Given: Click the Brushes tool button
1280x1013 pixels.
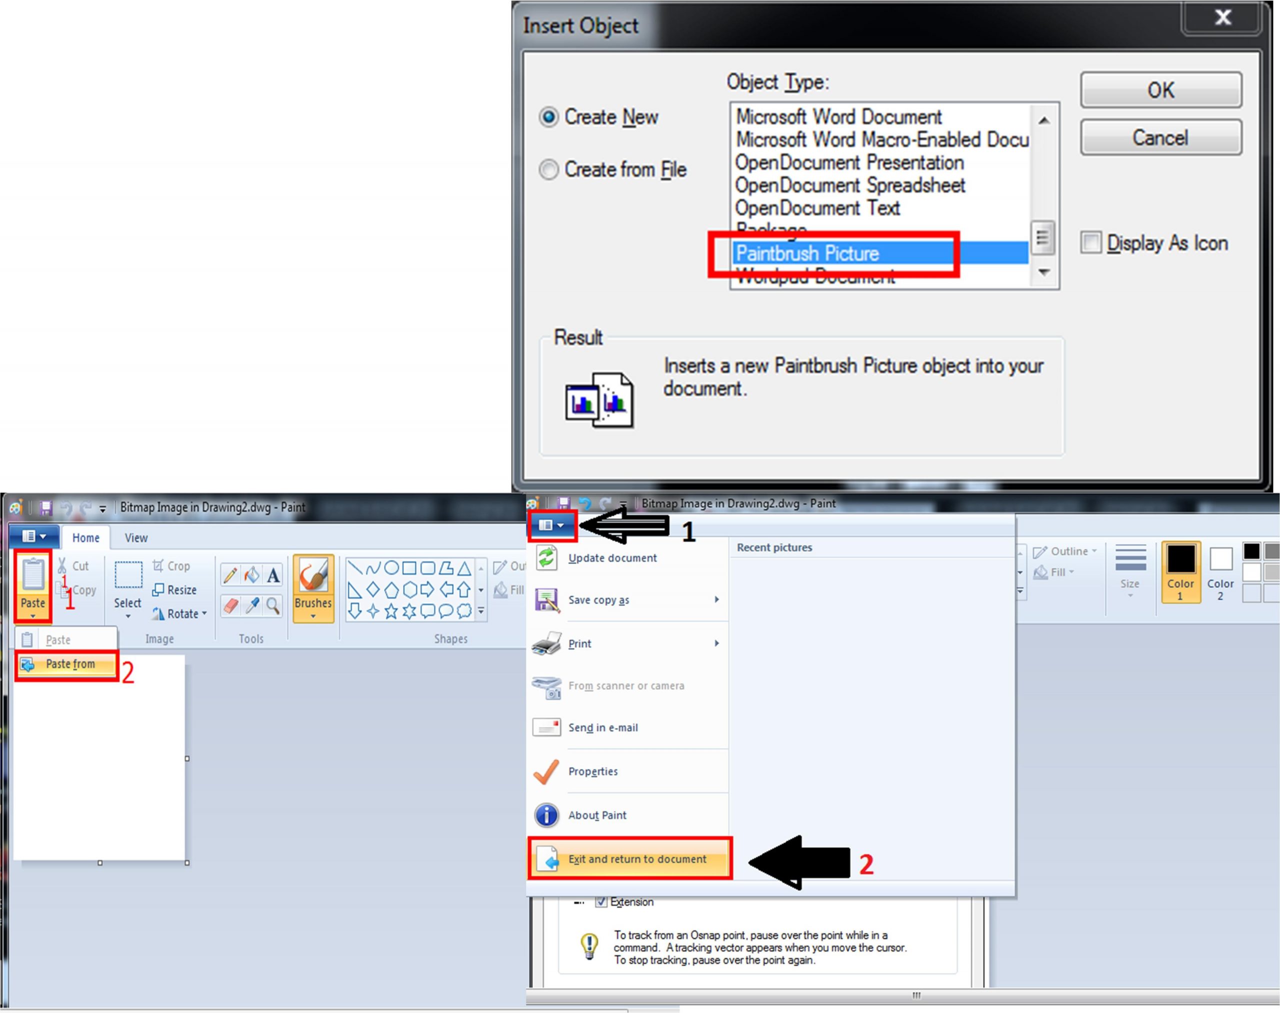Looking at the screenshot, I should coord(313,587).
